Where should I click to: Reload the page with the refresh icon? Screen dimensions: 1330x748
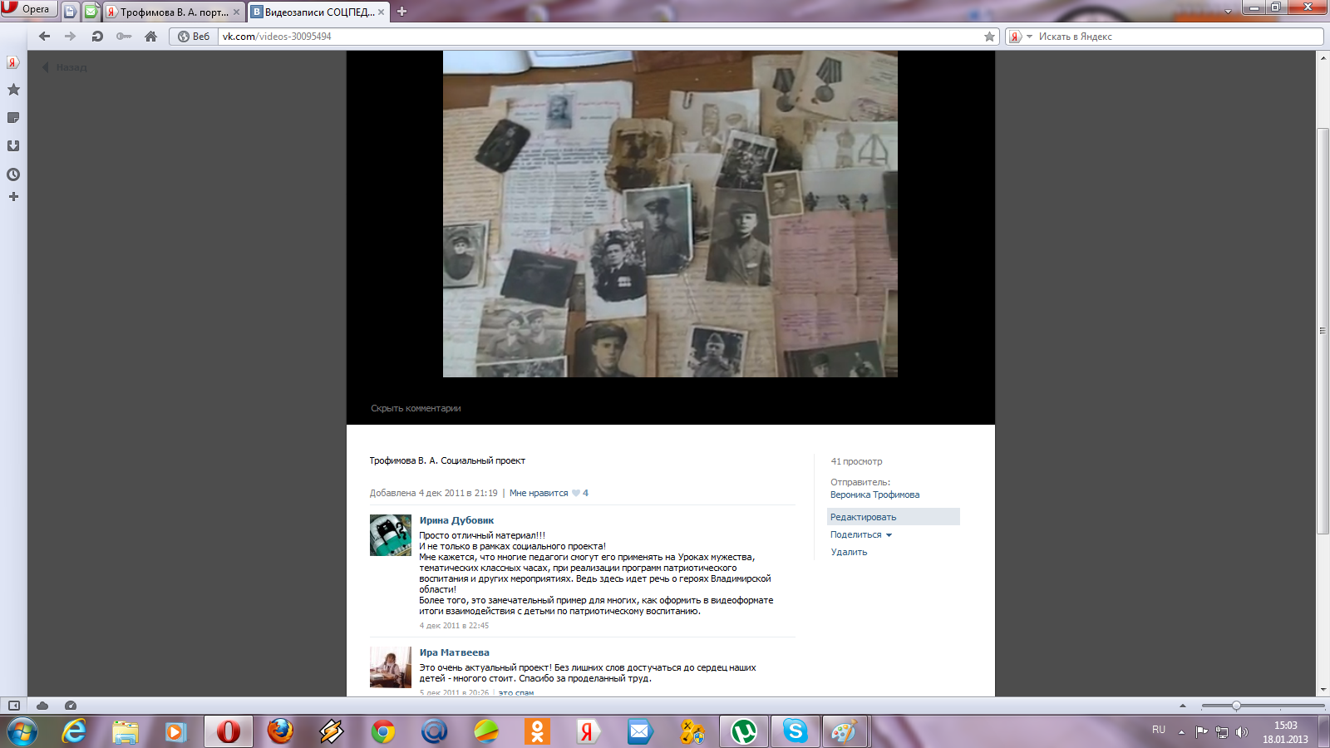[x=97, y=37]
